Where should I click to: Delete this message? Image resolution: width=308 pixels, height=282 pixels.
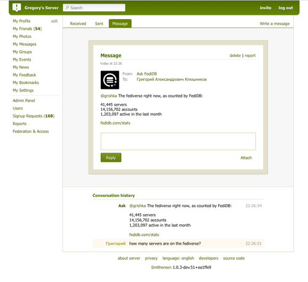(235, 56)
